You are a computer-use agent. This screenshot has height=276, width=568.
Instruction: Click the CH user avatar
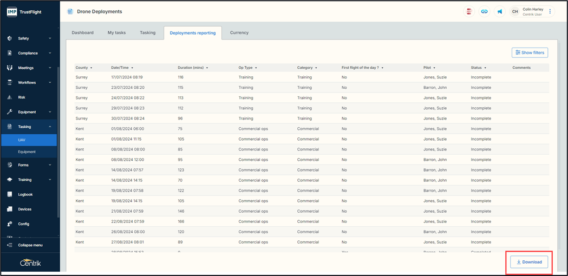[515, 11]
